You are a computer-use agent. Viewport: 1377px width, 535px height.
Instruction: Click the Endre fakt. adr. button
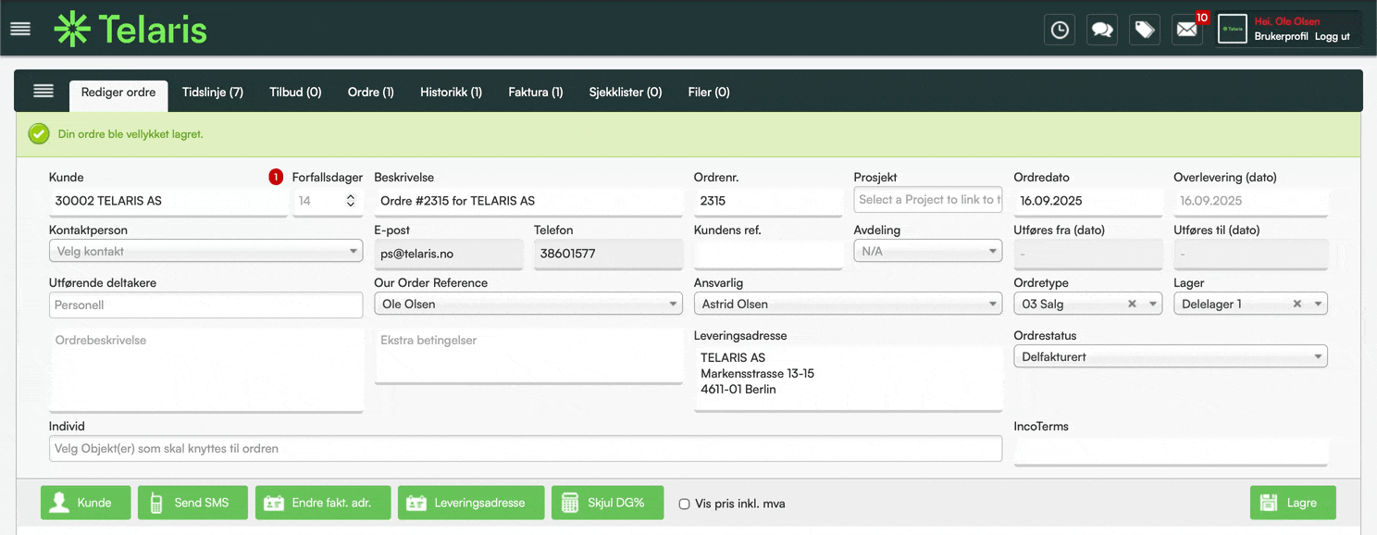[323, 503]
